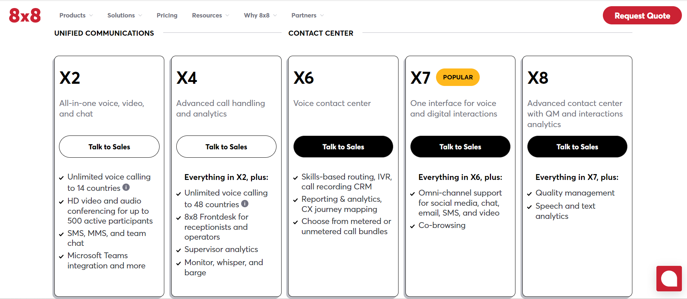Click Talk to Sales for X4
687x299 pixels.
pos(226,147)
